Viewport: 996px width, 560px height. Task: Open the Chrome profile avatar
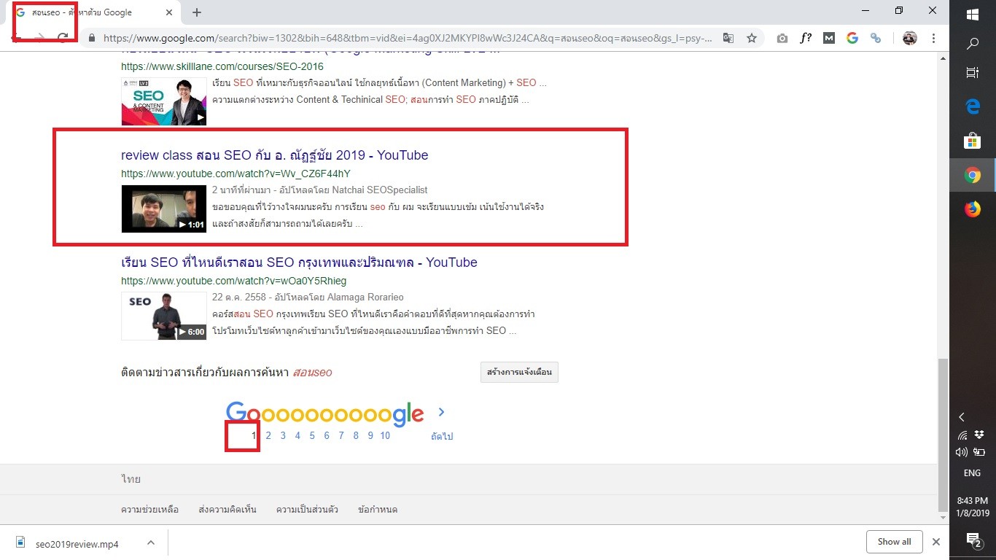[909, 38]
